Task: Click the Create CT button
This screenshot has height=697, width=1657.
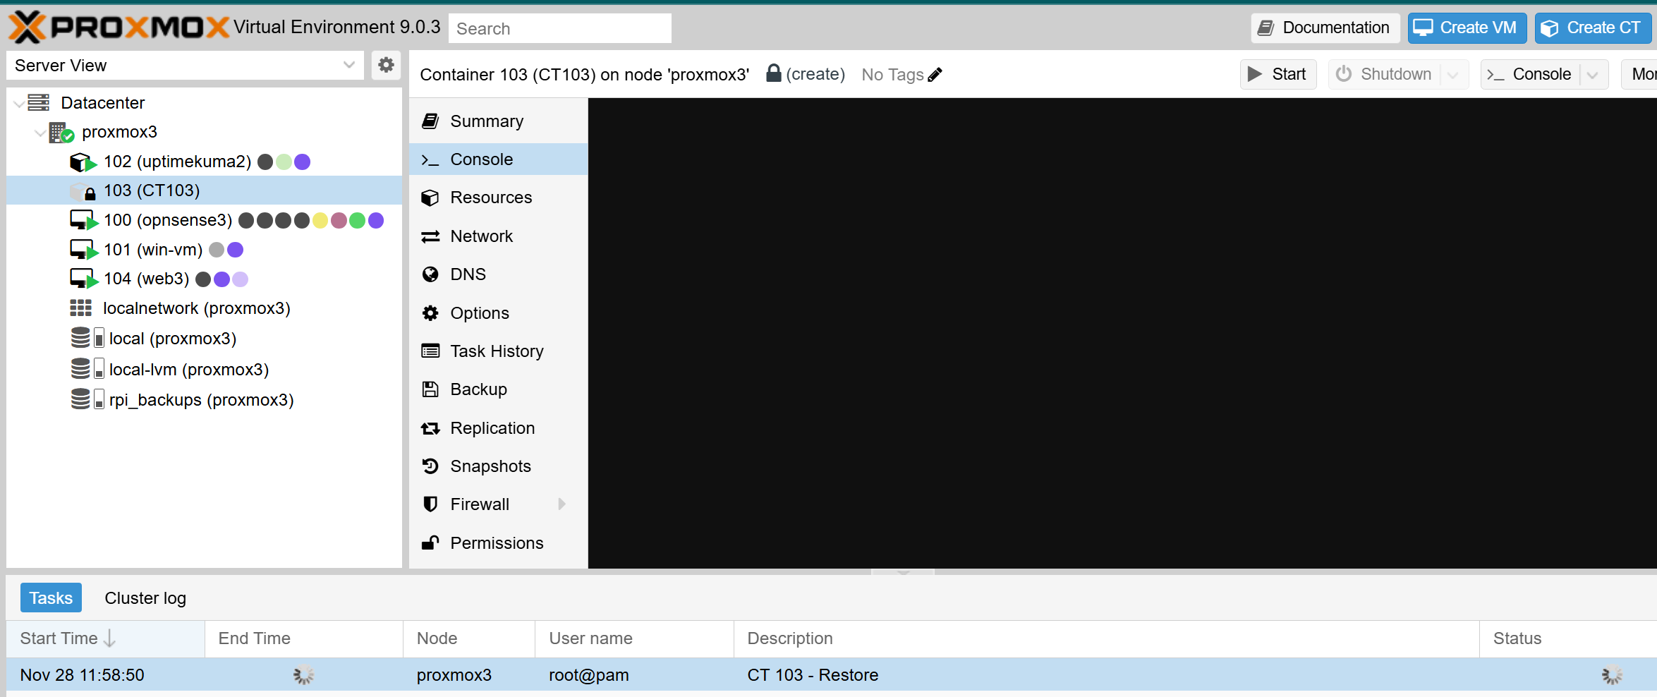Action: 1593,28
